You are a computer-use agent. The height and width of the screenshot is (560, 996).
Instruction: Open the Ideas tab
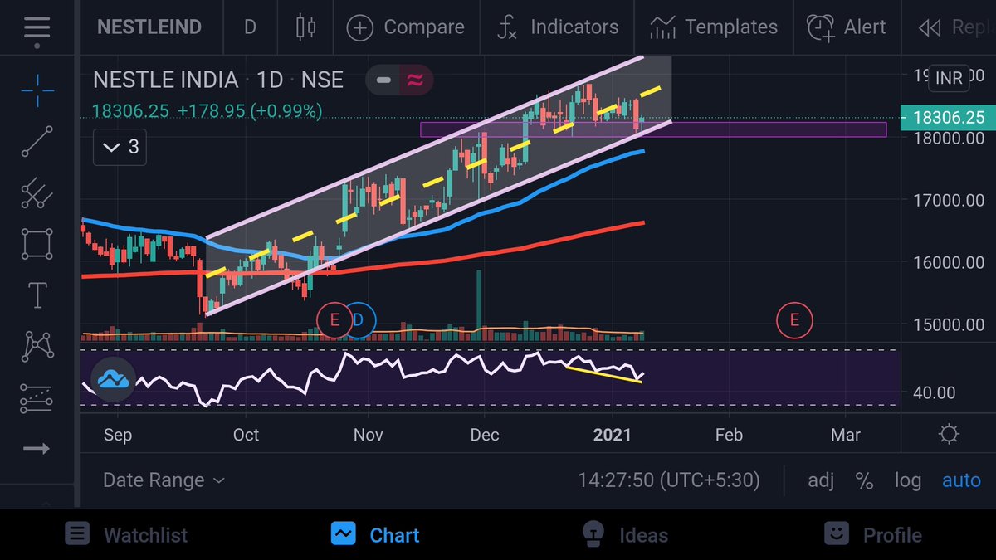tap(624, 535)
